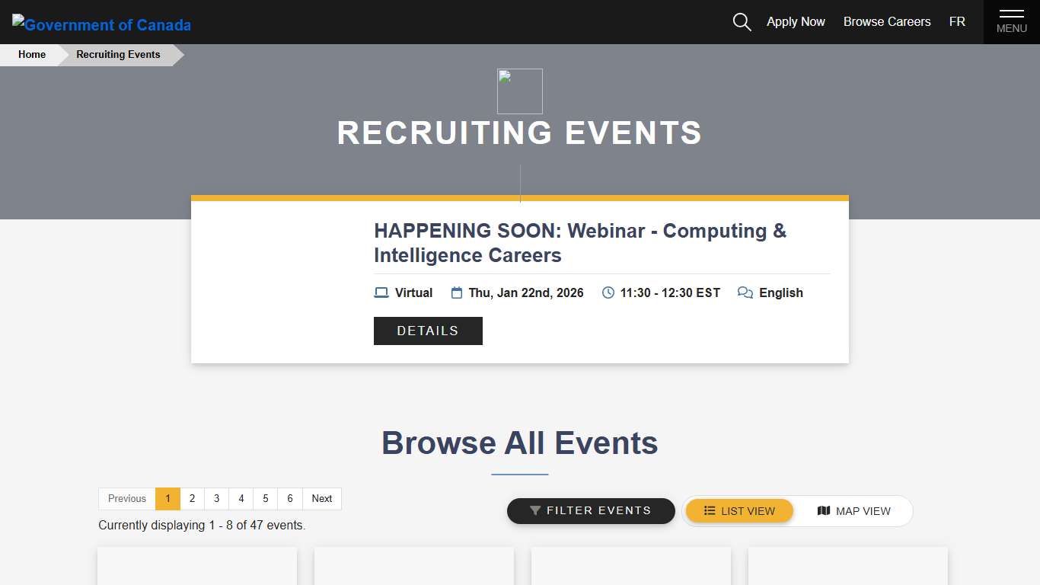Open the hamburger MENU

point(1011,21)
